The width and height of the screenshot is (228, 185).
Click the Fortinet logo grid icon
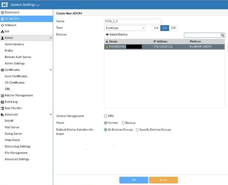(5, 5)
